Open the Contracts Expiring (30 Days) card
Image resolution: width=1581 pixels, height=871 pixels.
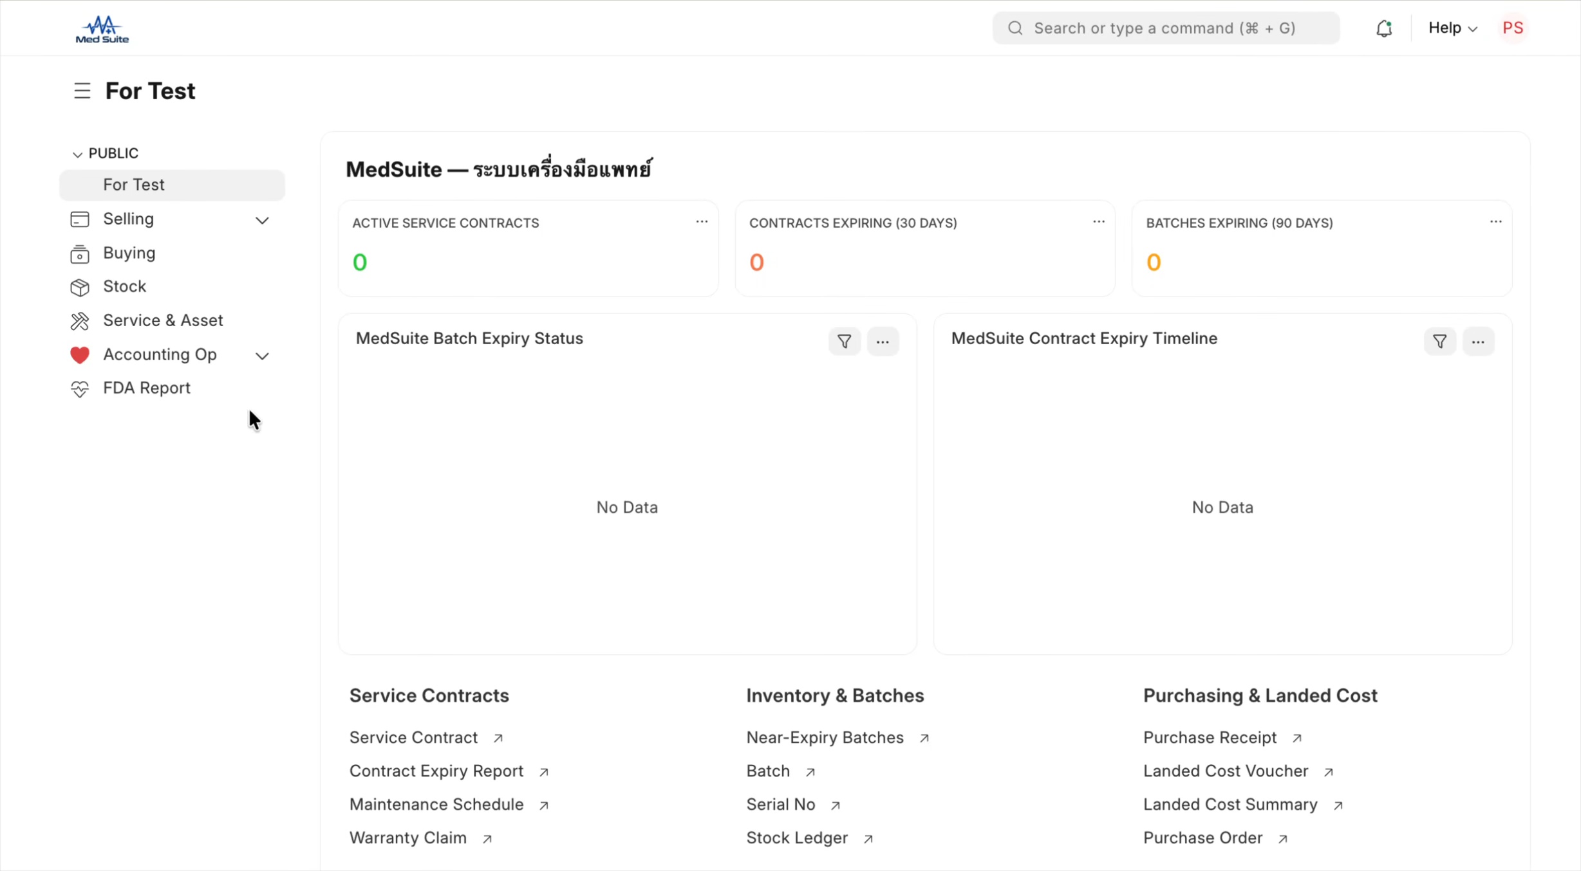[925, 248]
